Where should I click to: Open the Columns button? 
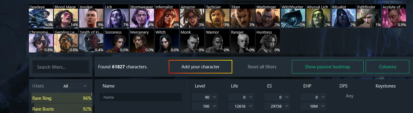[387, 67]
